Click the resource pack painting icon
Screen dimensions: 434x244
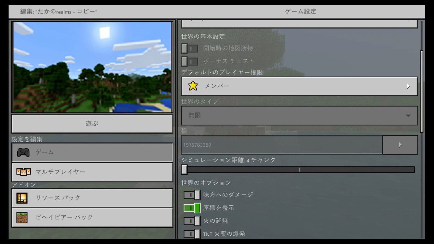click(22, 198)
